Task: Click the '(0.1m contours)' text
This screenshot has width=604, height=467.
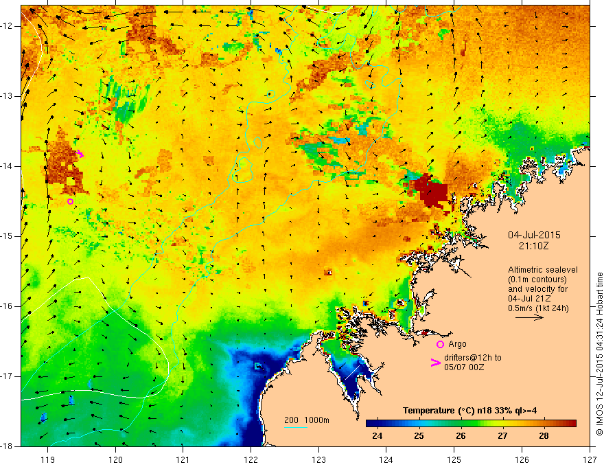Action: pyautogui.click(x=537, y=280)
